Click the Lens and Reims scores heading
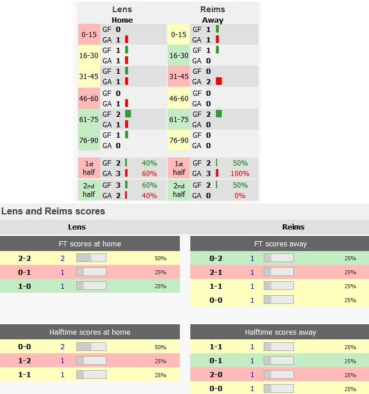Image resolution: width=369 pixels, height=394 pixels. click(x=53, y=211)
